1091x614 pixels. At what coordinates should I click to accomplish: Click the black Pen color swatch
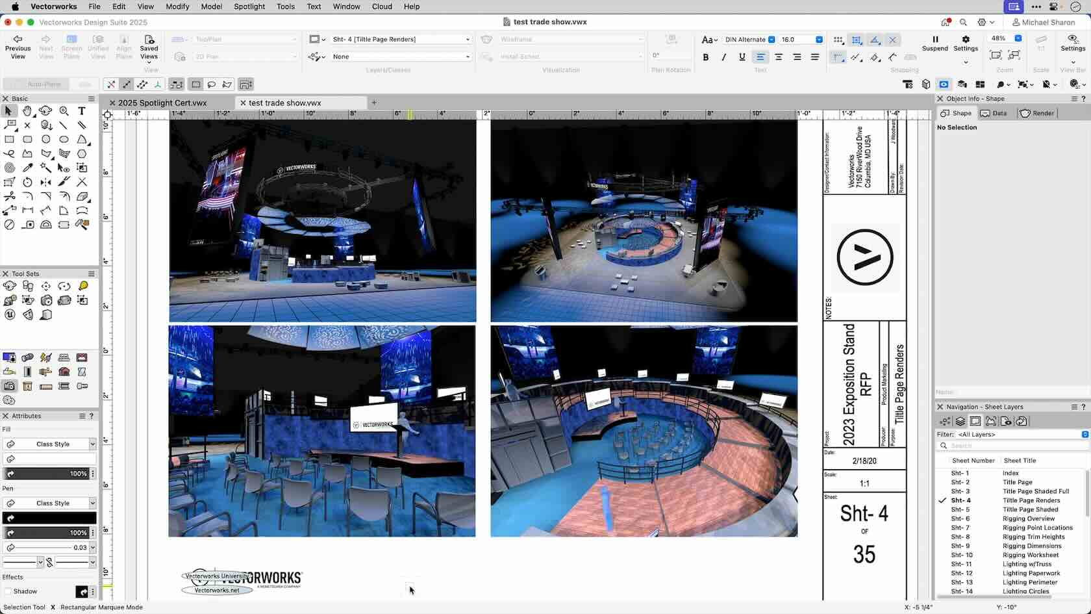[49, 518]
